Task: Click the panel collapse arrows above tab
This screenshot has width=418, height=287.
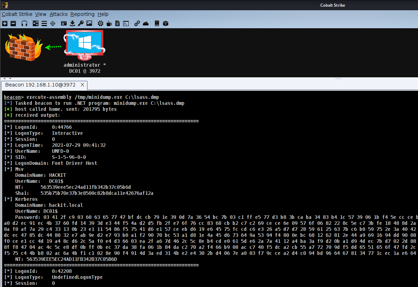Action: (x=7, y=78)
